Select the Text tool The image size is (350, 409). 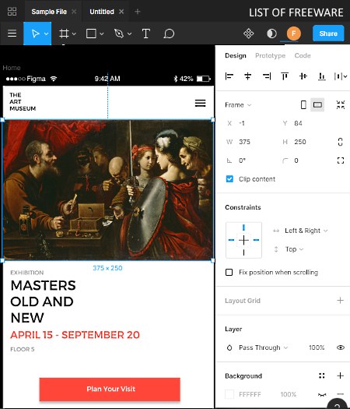click(x=146, y=33)
